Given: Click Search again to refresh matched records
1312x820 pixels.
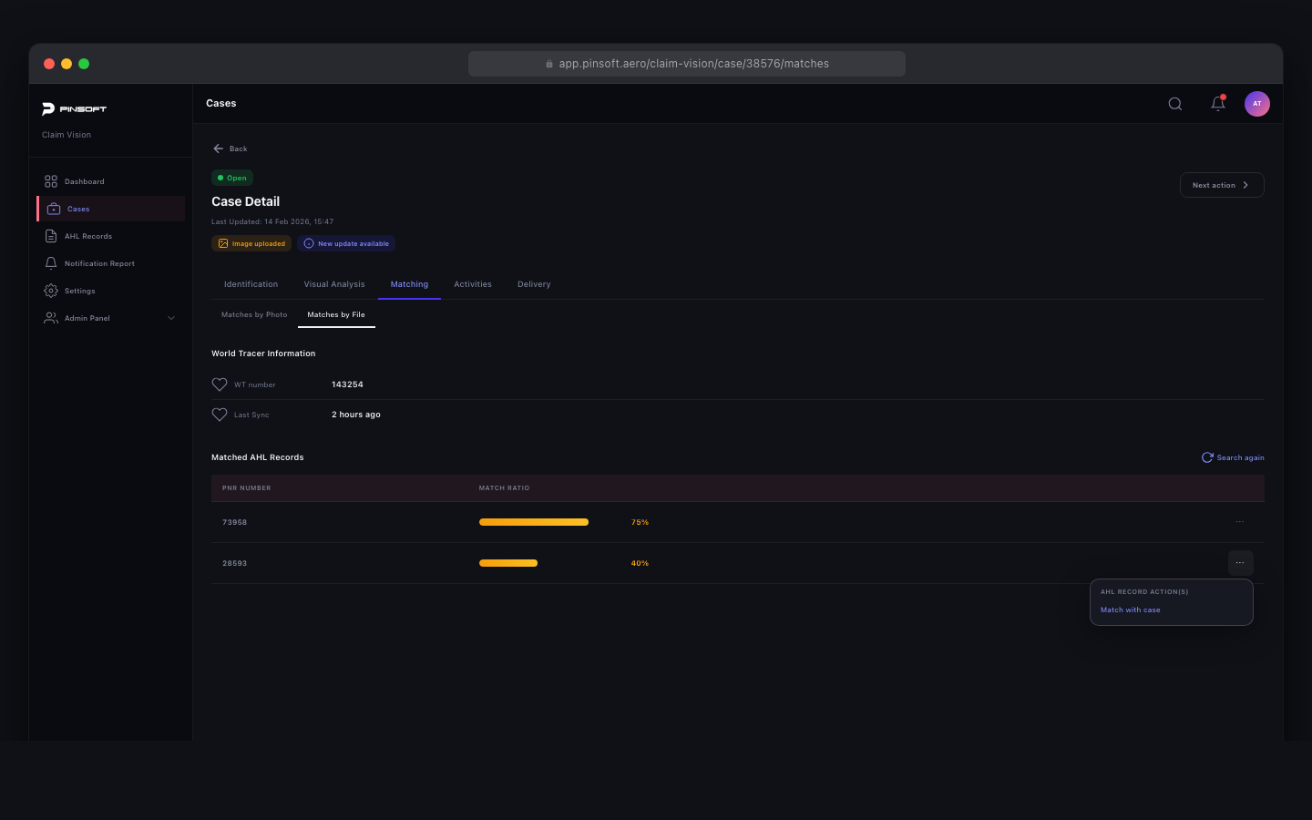Looking at the screenshot, I should coord(1233,457).
